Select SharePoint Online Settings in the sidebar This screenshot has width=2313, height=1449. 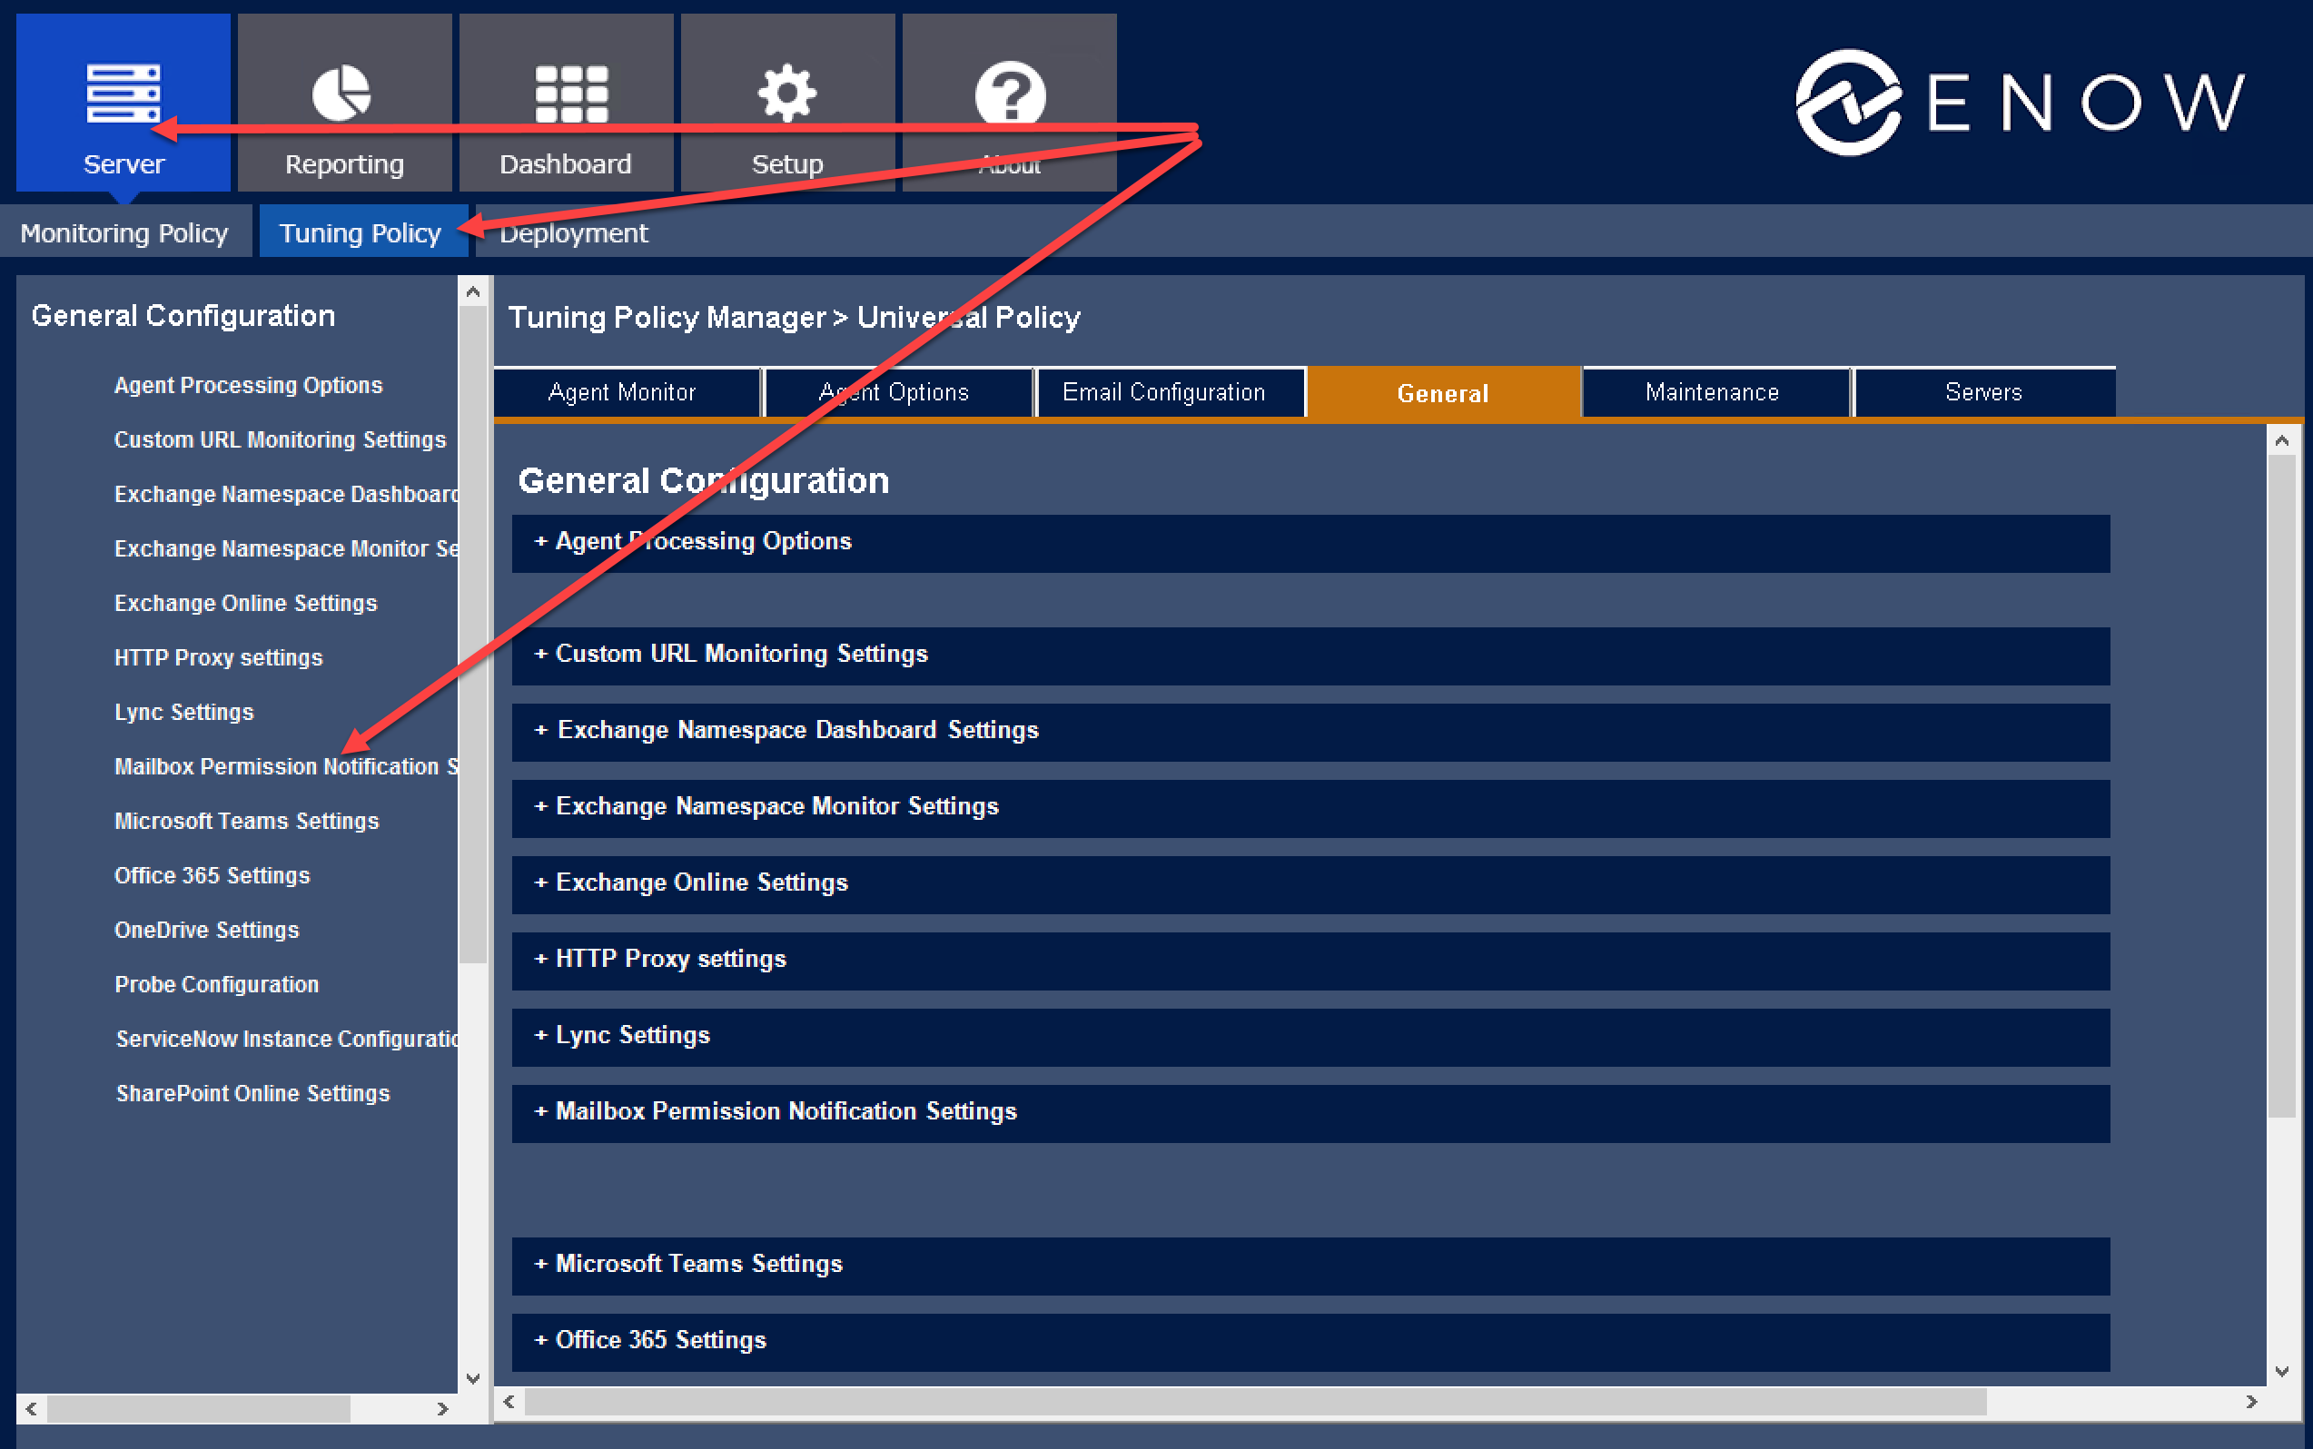252,1092
